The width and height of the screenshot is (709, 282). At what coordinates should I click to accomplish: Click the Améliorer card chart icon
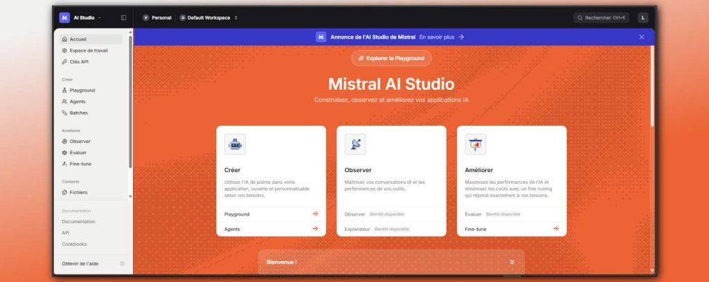pos(476,144)
